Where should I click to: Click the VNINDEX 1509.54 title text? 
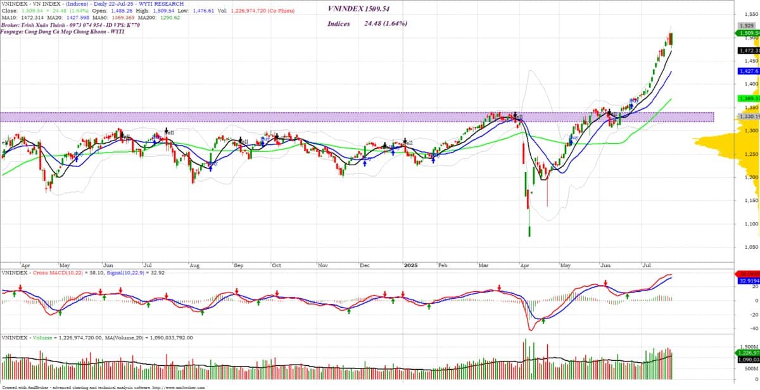coord(365,9)
